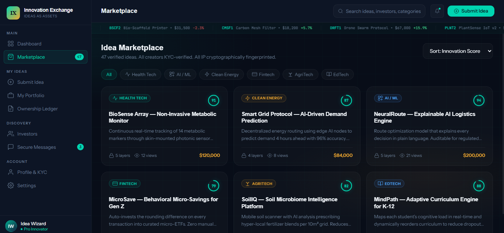Click the Profile & KYC person icon

coord(11,172)
